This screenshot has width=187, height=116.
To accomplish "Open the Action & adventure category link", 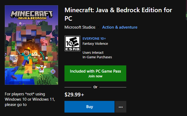I will (x=120, y=27).
